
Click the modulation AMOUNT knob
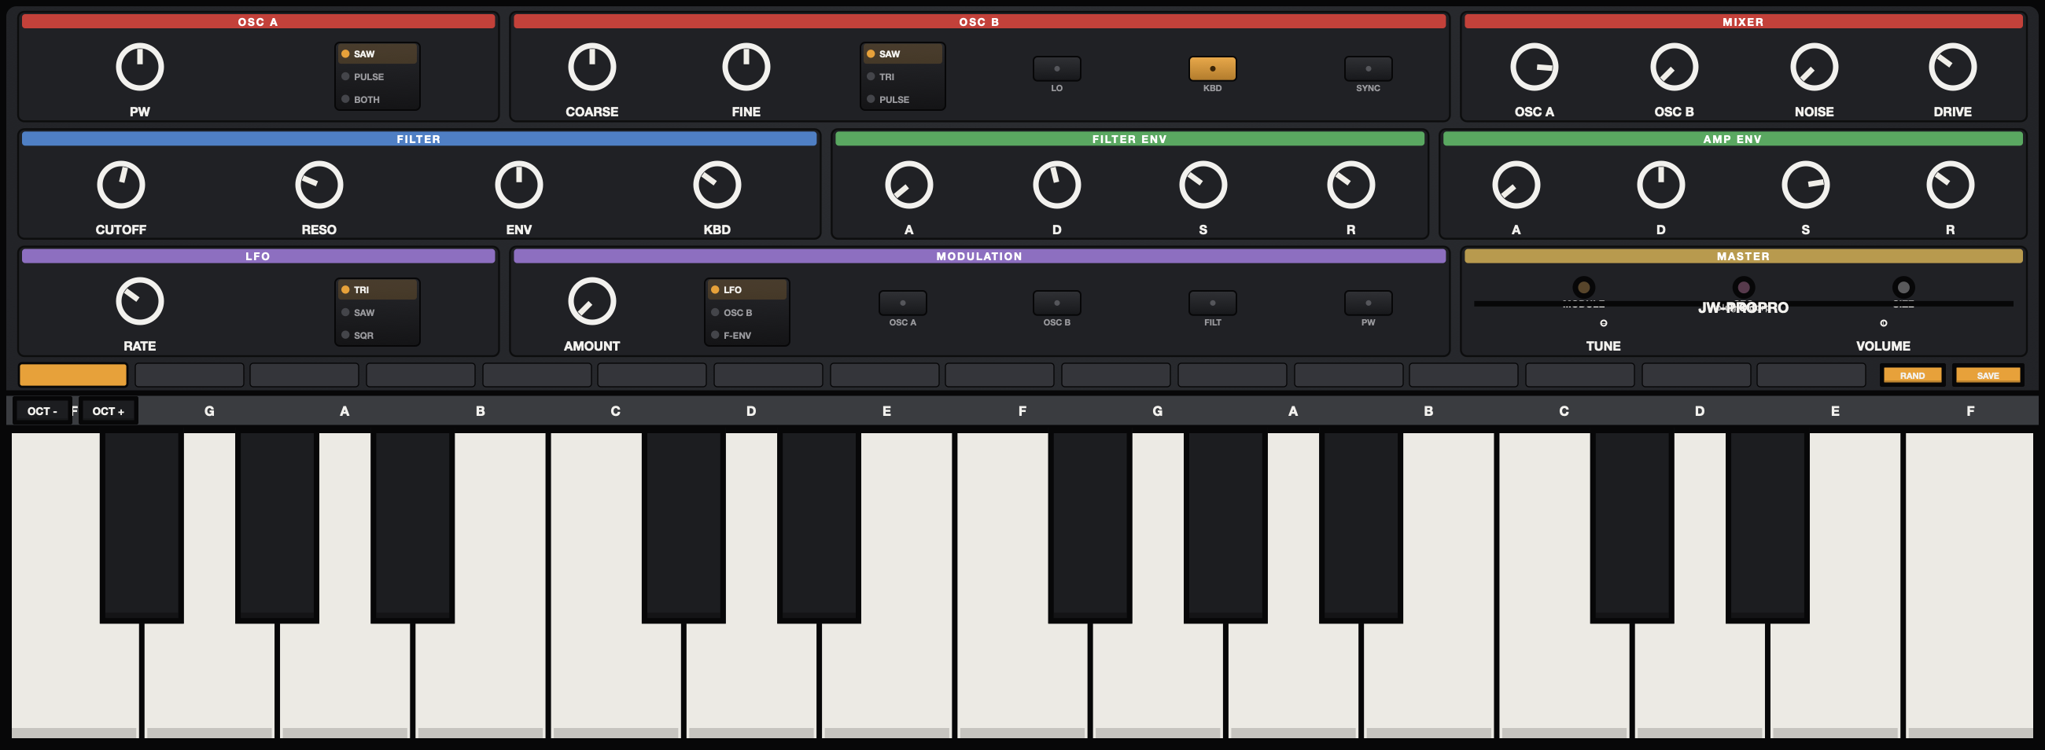592,301
